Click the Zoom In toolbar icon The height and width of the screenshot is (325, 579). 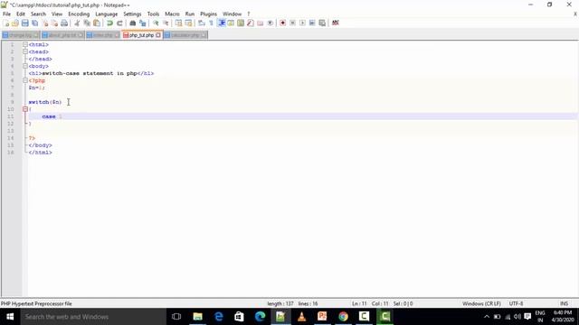point(156,23)
